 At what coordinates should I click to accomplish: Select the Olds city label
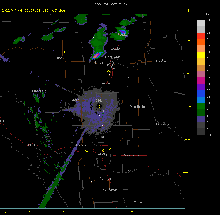(99, 101)
